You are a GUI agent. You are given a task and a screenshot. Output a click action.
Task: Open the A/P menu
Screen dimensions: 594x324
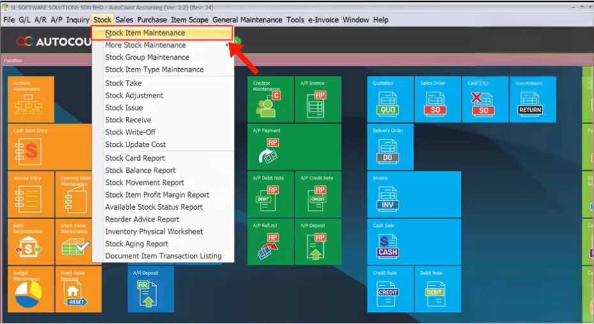56,20
